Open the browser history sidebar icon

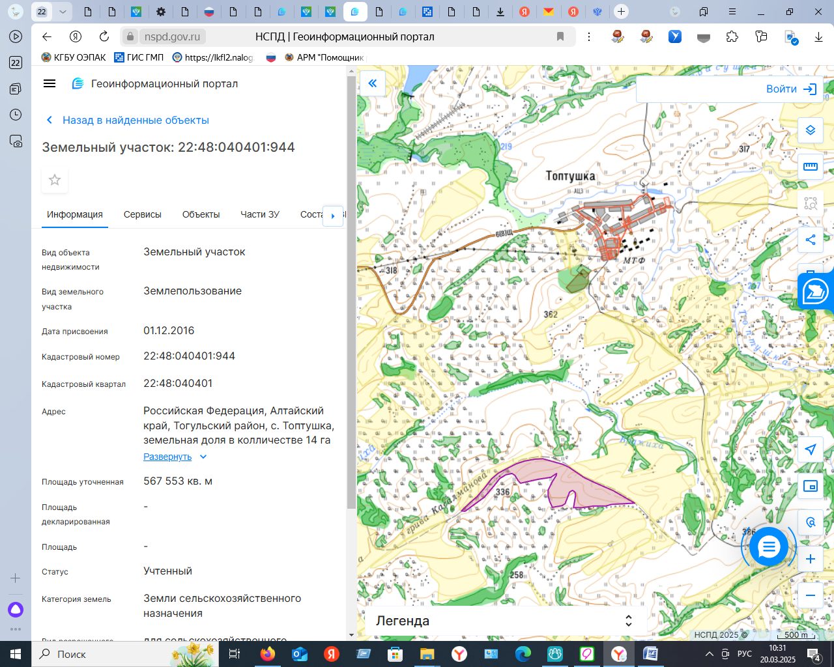16,115
